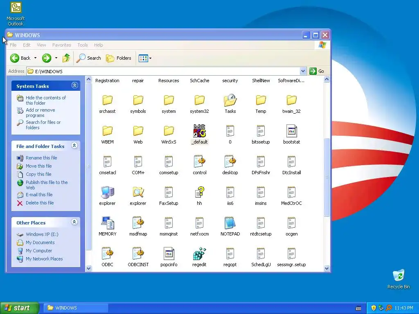Collapse the System Tasks panel
Viewport: 419px width, 314px height.
[x=74, y=85]
